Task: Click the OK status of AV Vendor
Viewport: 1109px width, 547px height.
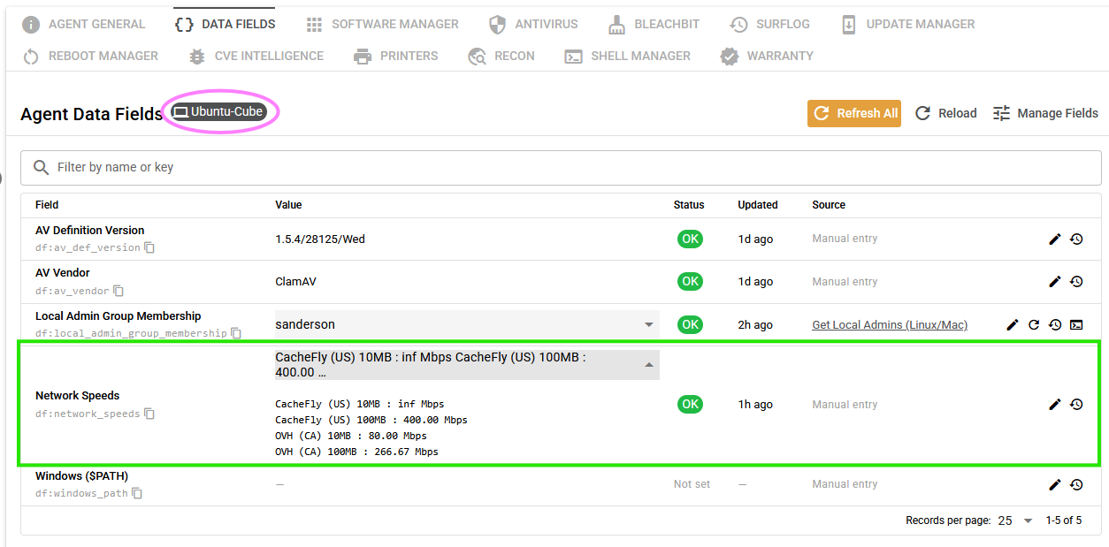Action: click(690, 282)
